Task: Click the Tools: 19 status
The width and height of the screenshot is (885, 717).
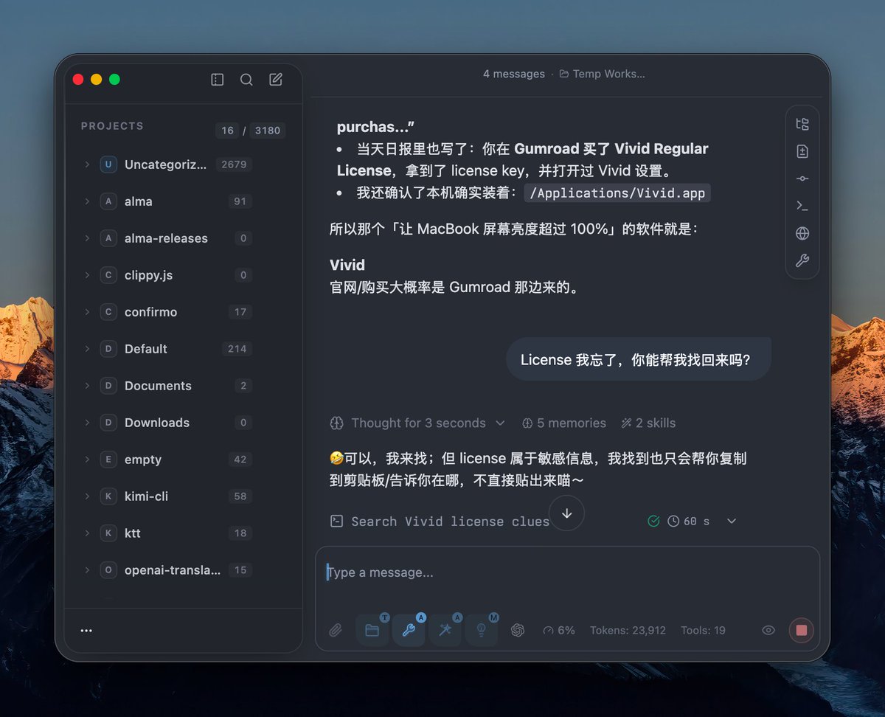Action: [x=703, y=630]
